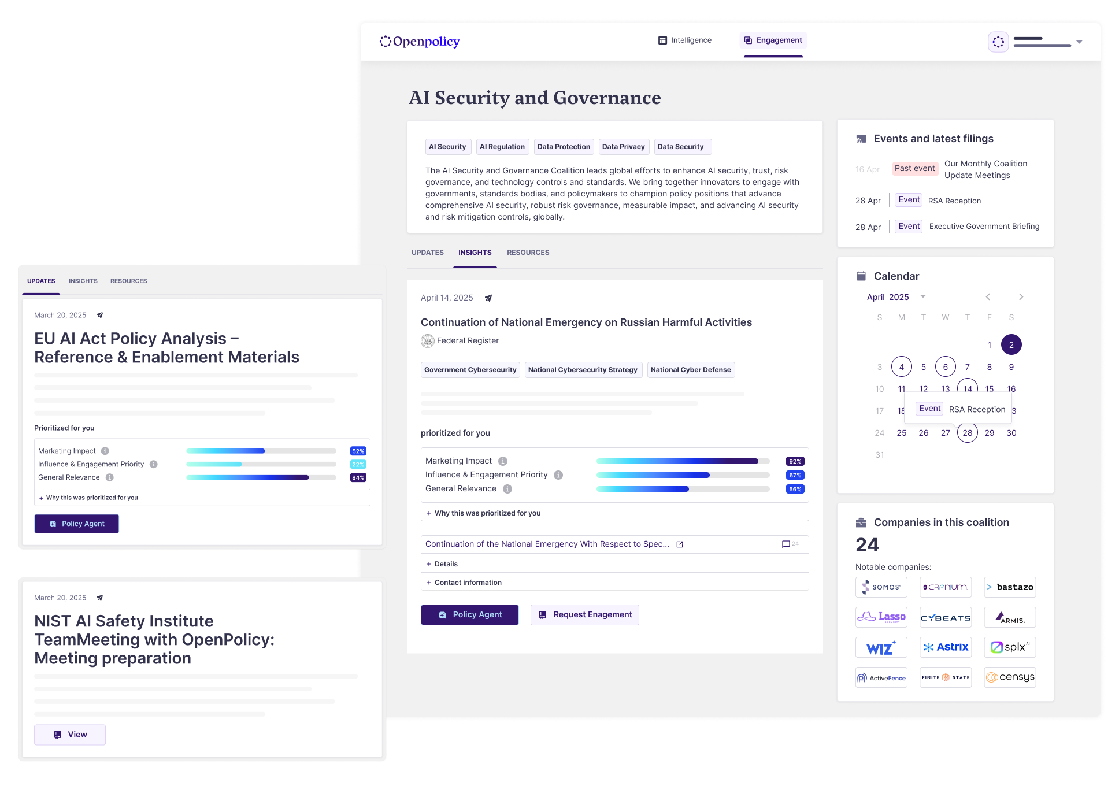This screenshot has height=786, width=1119.
Task: Expand Contact information section
Action: 464,583
